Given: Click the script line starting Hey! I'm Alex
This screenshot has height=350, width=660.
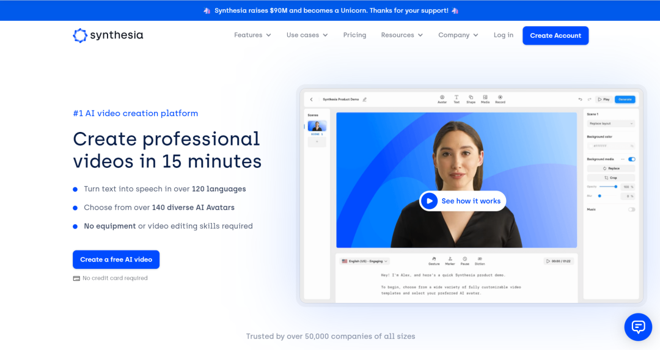Looking at the screenshot, I should coord(443,275).
